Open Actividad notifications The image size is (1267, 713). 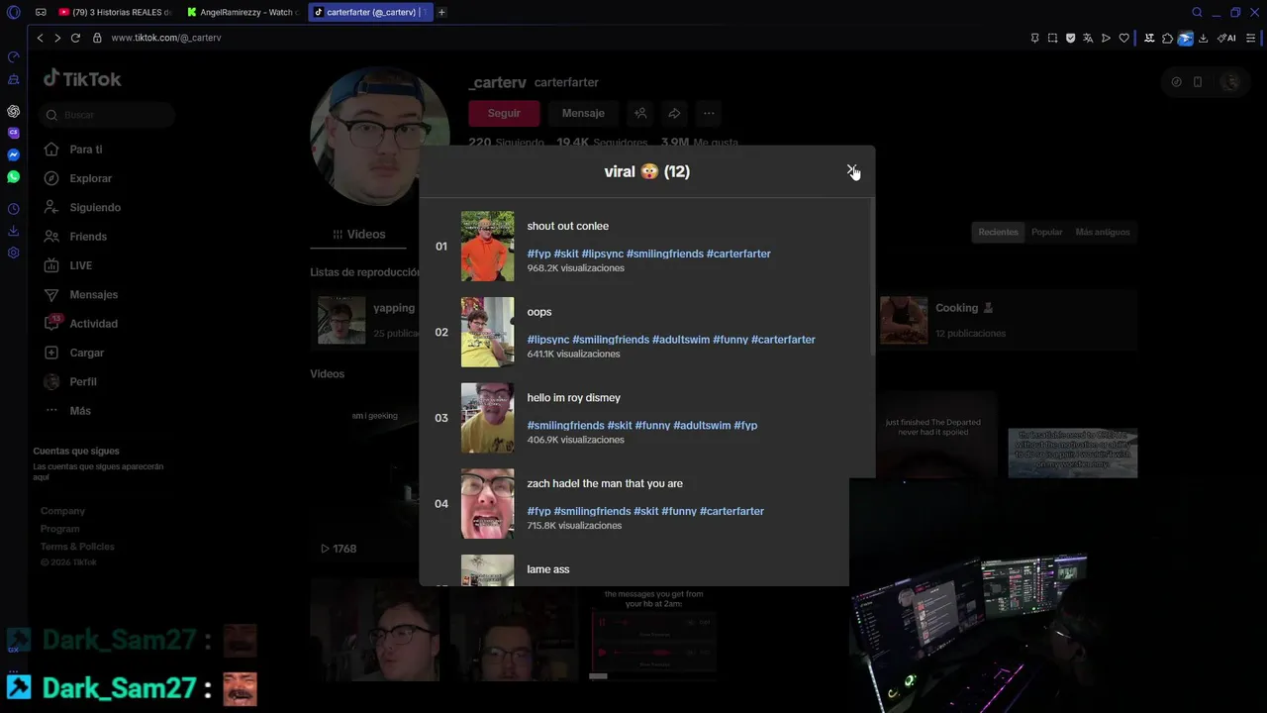pyautogui.click(x=93, y=324)
